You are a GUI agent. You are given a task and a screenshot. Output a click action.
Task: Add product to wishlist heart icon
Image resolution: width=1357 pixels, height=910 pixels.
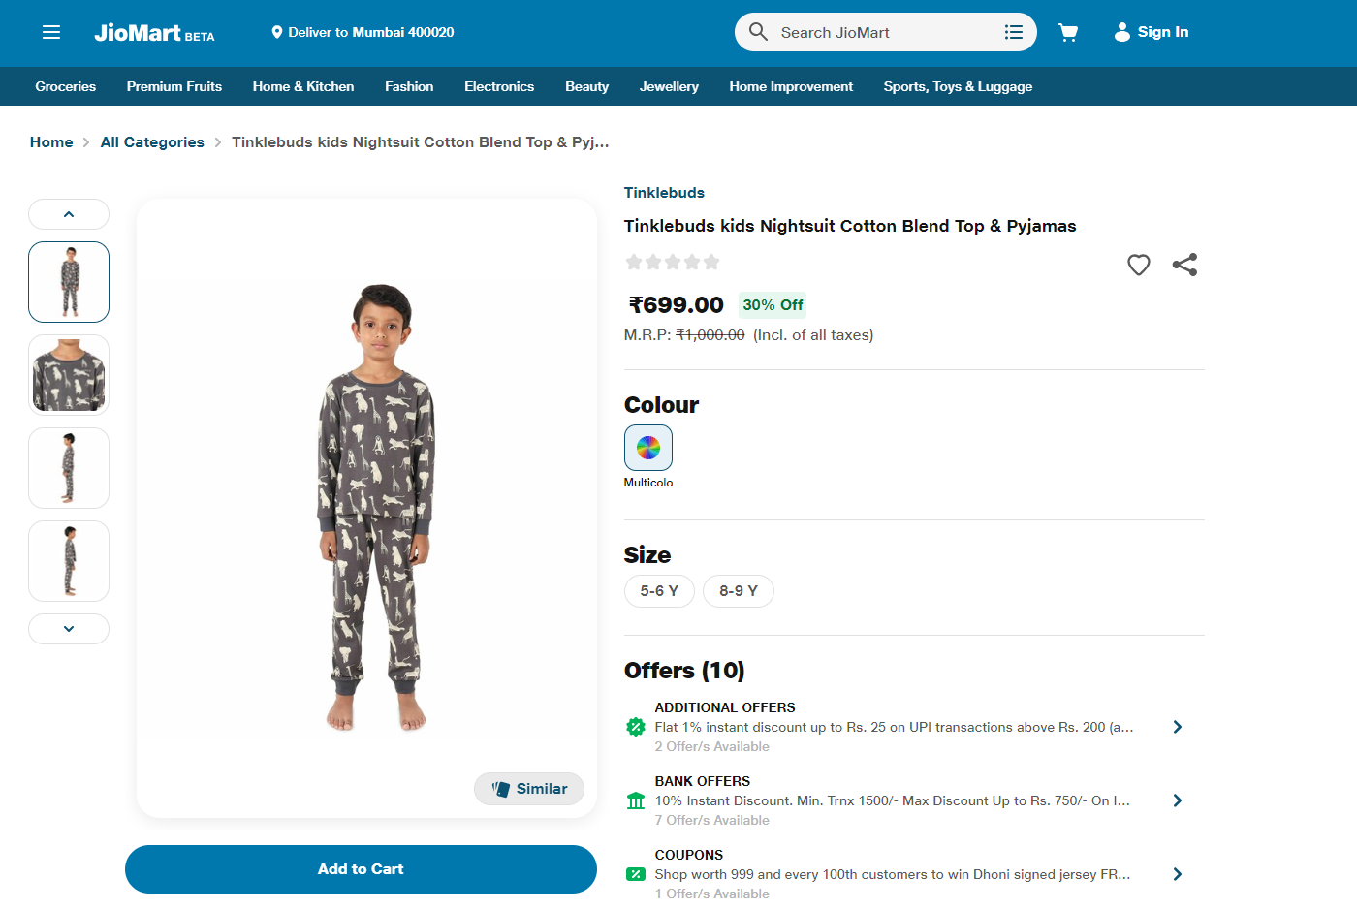pyautogui.click(x=1139, y=265)
